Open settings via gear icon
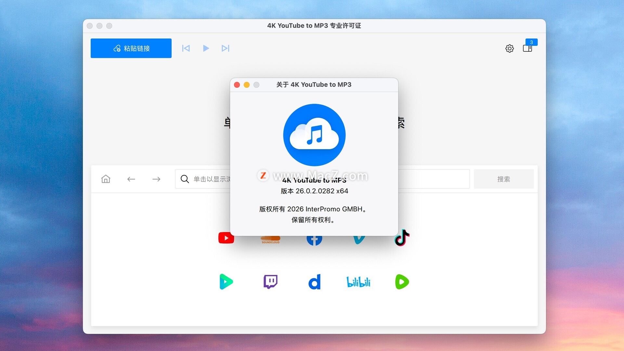 click(509, 48)
